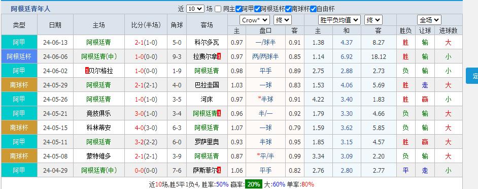The height and width of the screenshot is (189, 478).
Task: Click the 阿甲 league tag on 24-06-13
Action: [x=19, y=43]
